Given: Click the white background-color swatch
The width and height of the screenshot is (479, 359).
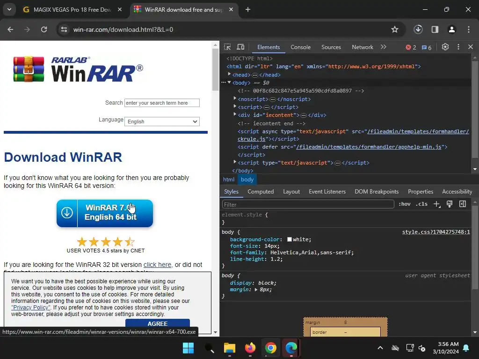Looking at the screenshot, I should (x=289, y=239).
